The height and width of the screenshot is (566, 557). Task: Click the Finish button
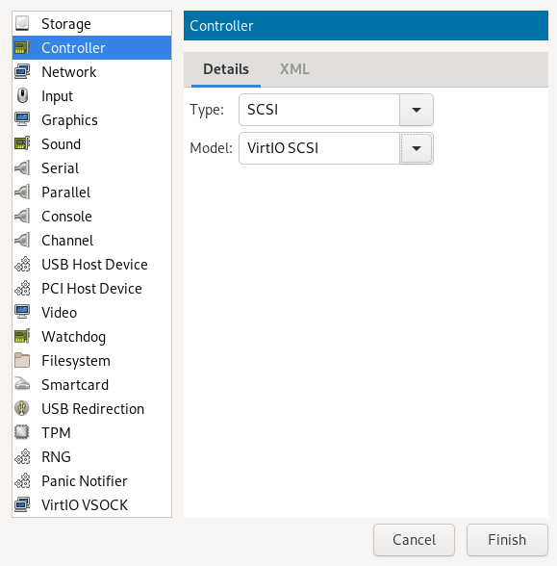(507, 540)
